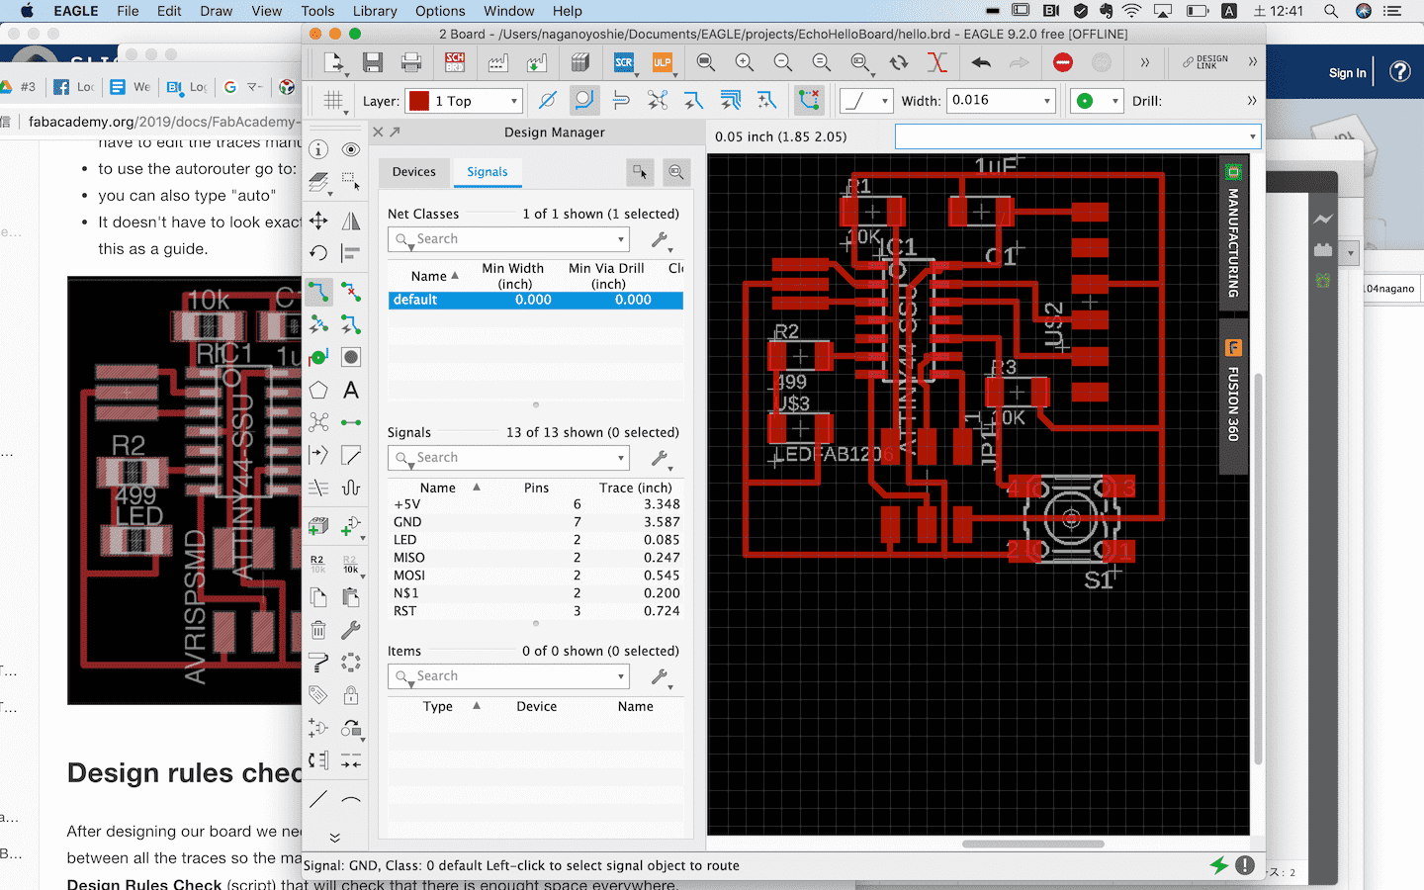Toggle the Show eye tool
1424x890 pixels.
[351, 149]
